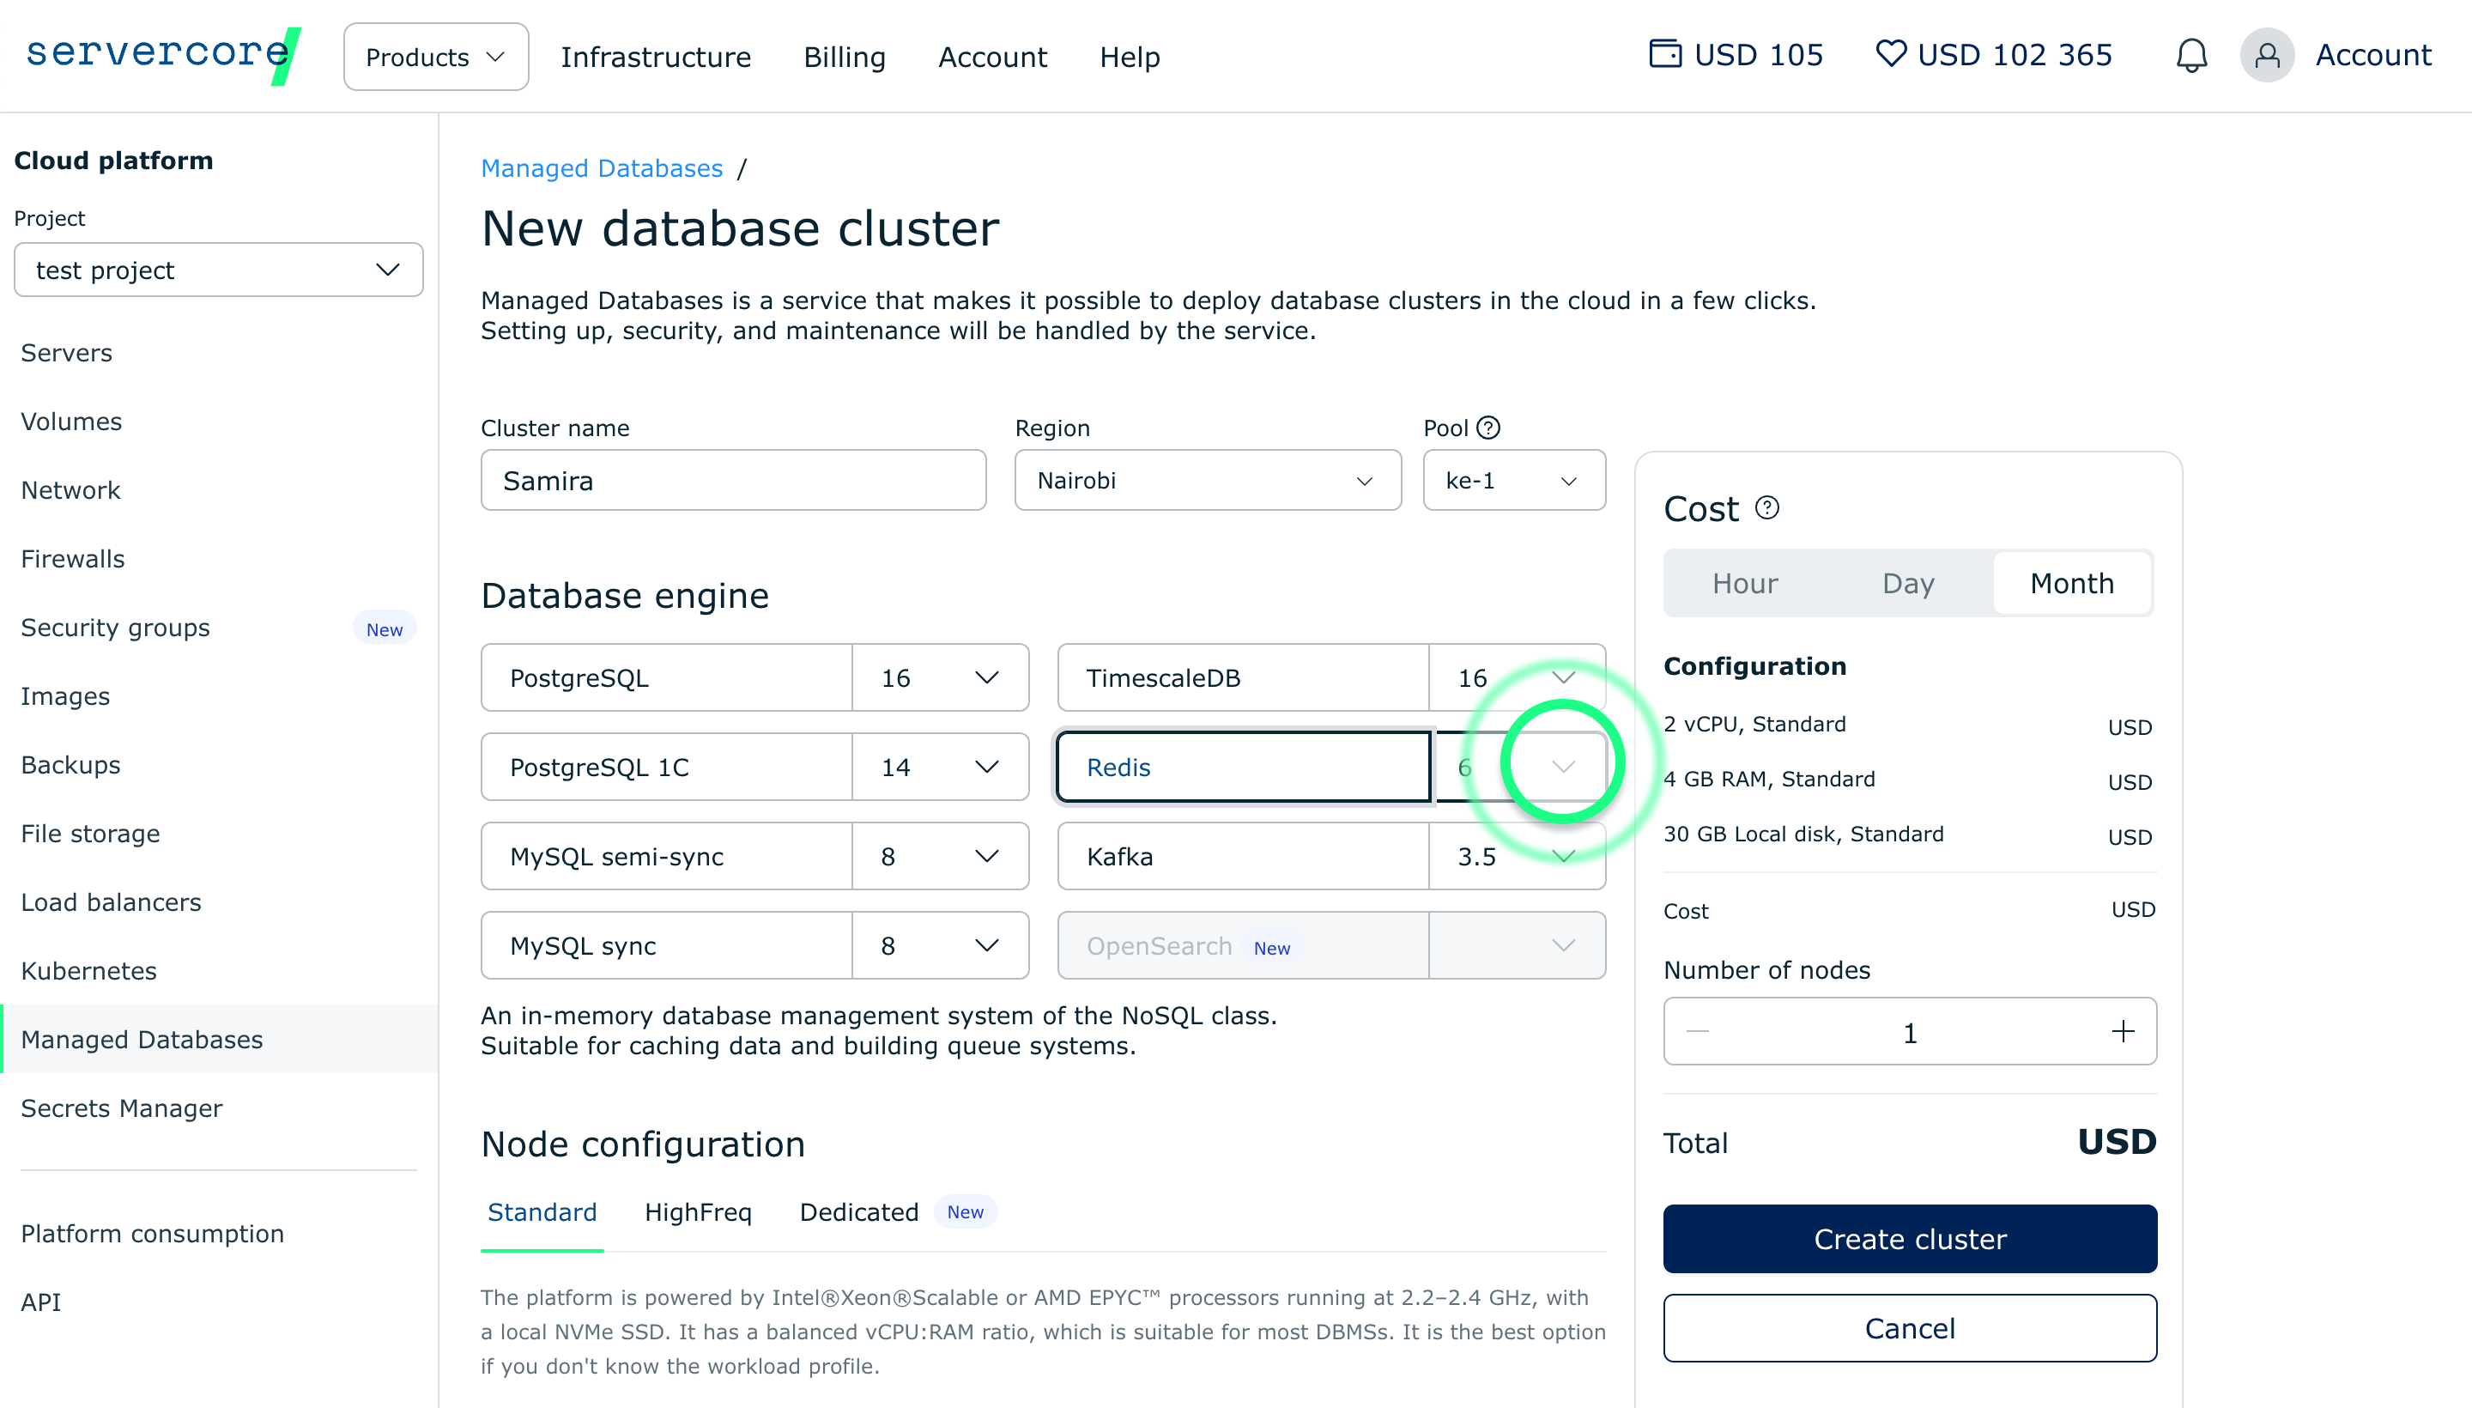
Task: Click minus to decrease number of nodes
Action: 1698,1032
